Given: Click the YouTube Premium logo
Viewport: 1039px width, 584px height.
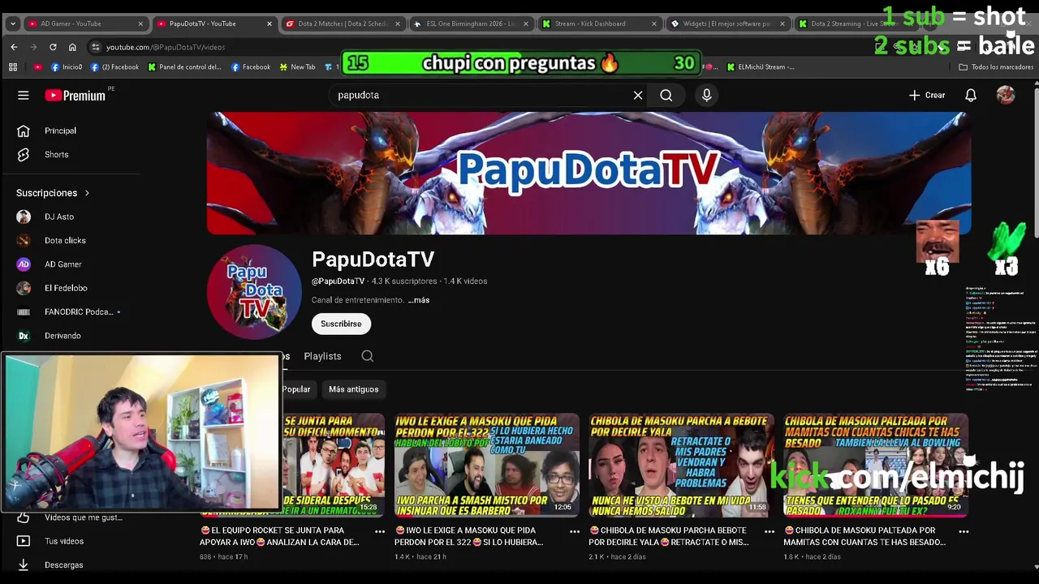Looking at the screenshot, I should (75, 95).
